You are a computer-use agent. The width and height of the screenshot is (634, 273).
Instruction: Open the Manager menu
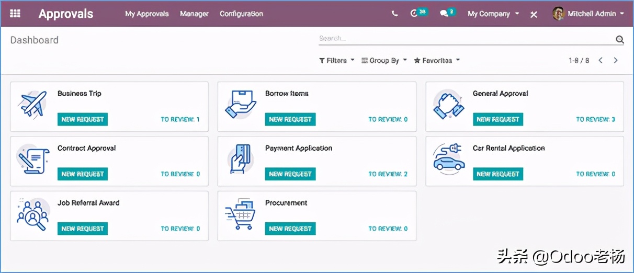click(x=194, y=14)
